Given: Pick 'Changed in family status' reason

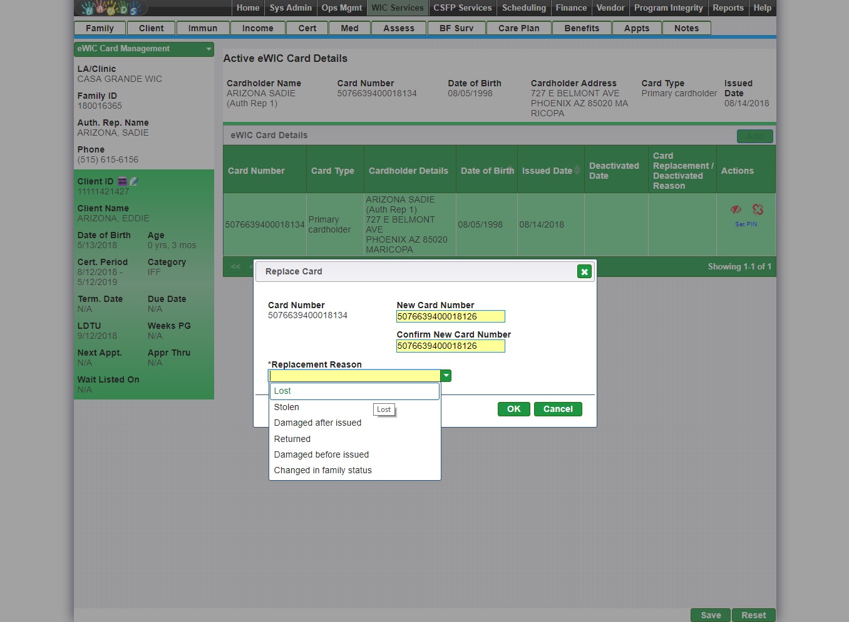Looking at the screenshot, I should click(322, 470).
